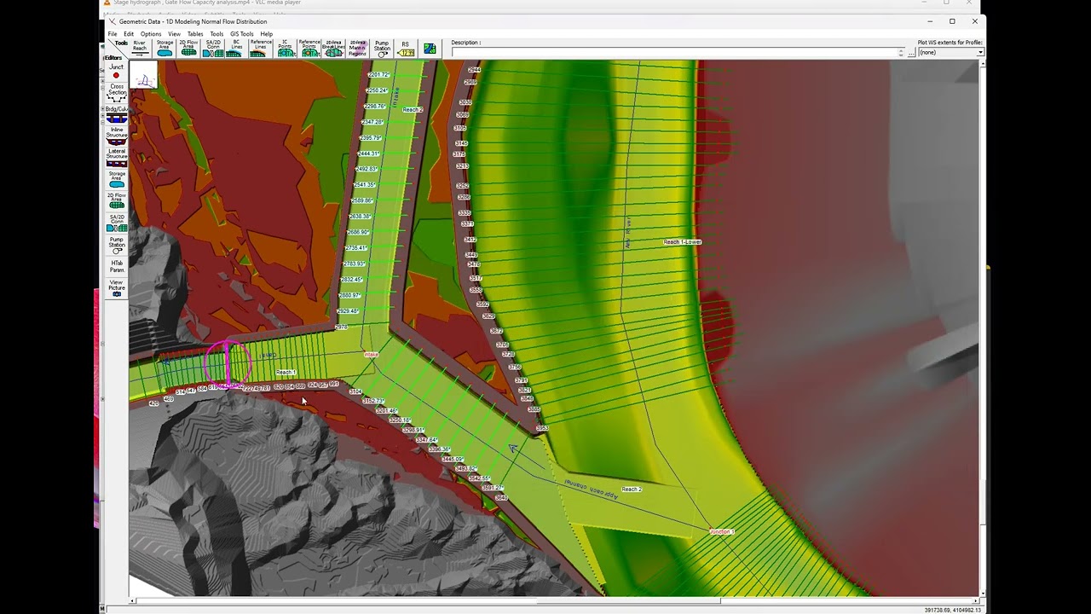1091x614 pixels.
Task: Open the Edit menu
Action: click(x=129, y=34)
